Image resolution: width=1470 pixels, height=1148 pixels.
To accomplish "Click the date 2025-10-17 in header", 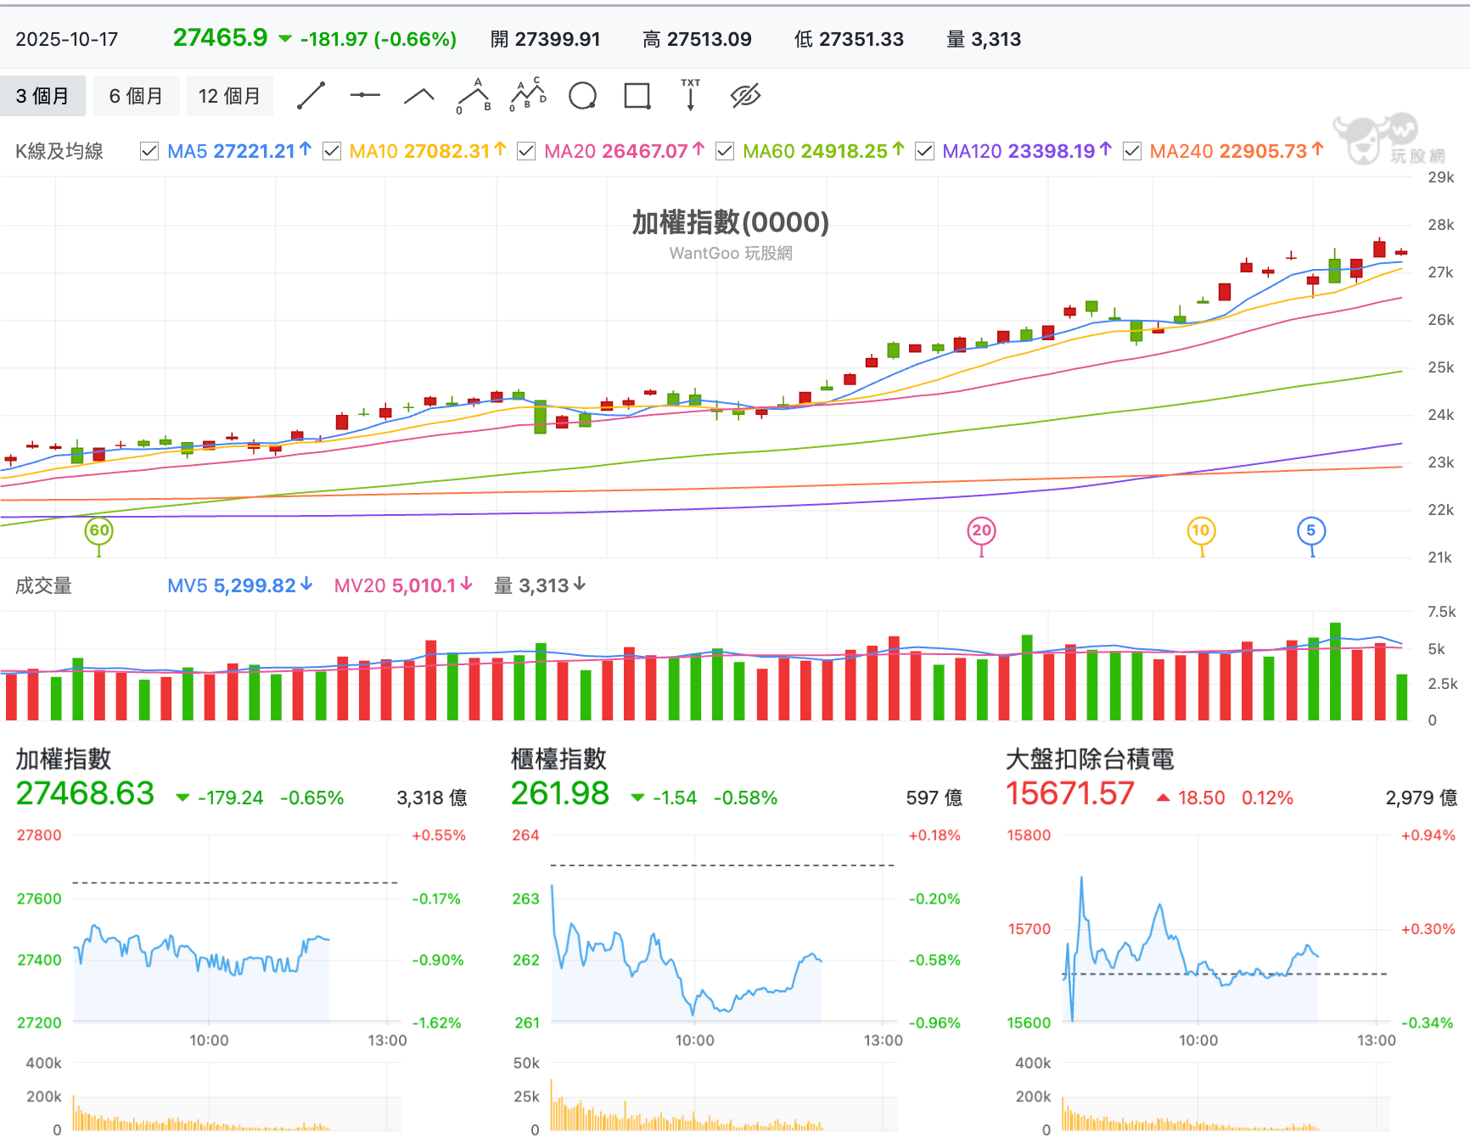I will pos(67,39).
